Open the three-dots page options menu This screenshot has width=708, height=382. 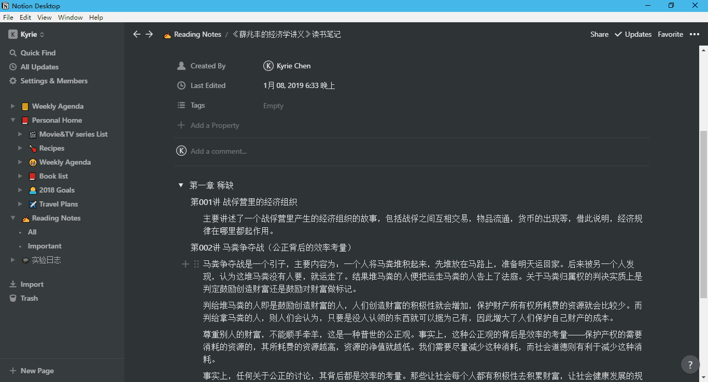coord(695,34)
